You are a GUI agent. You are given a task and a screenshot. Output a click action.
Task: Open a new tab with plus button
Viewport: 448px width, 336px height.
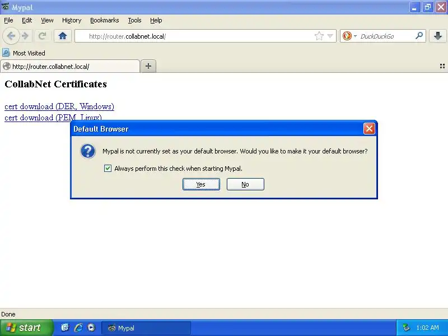click(x=148, y=66)
